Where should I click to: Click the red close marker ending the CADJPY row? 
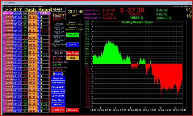[x=50, y=38]
